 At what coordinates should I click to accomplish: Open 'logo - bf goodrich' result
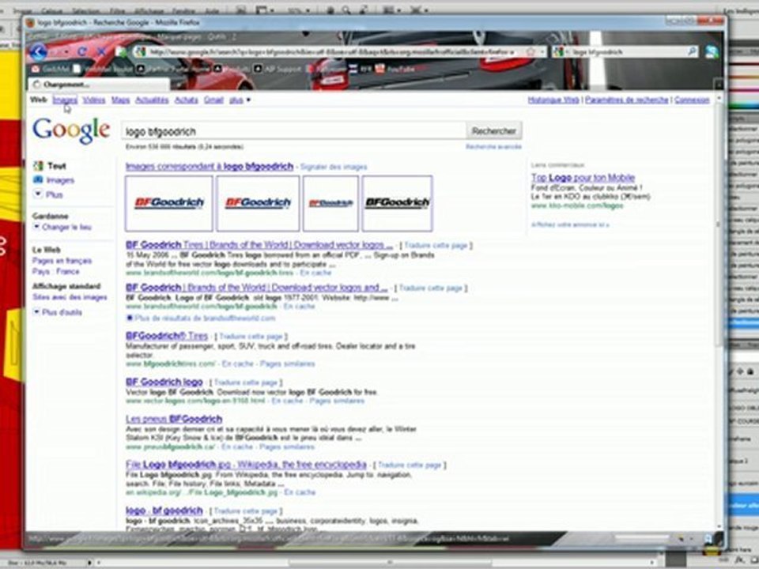point(164,511)
